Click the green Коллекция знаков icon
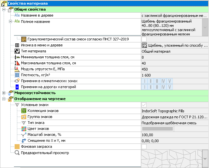This screenshot has width=209, height=168. click(24, 111)
